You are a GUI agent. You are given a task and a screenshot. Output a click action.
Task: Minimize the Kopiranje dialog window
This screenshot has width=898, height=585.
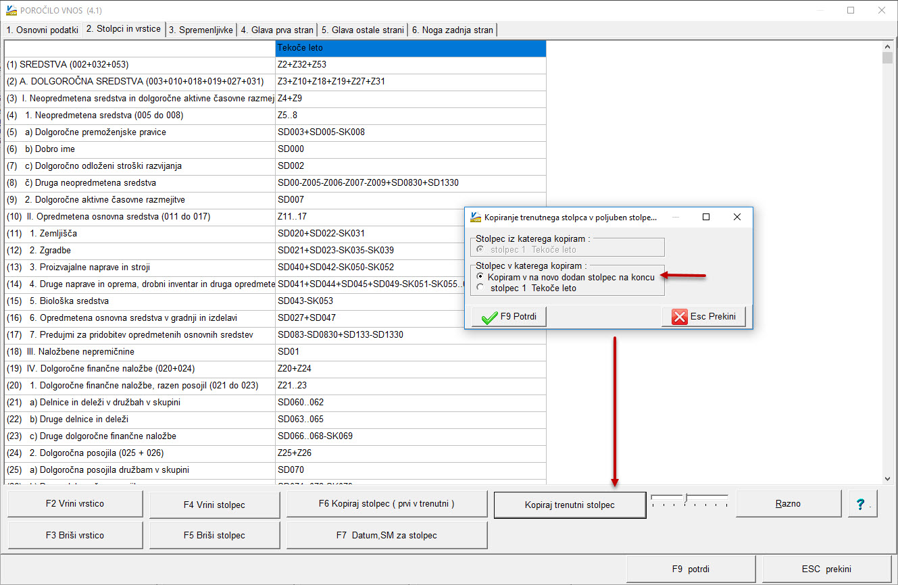point(676,217)
